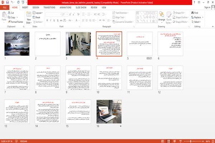The width and height of the screenshot is (215, 143).
Task: Click Convert to SmartArt
Action: (x=123, y=22)
